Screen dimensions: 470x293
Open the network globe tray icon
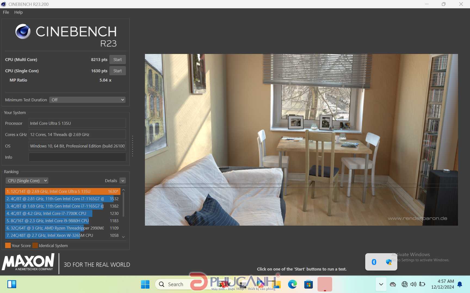tap(404, 284)
